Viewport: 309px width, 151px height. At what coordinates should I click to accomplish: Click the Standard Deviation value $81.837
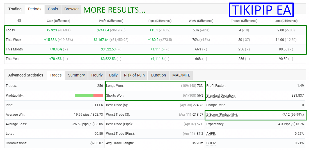(x=298, y=96)
